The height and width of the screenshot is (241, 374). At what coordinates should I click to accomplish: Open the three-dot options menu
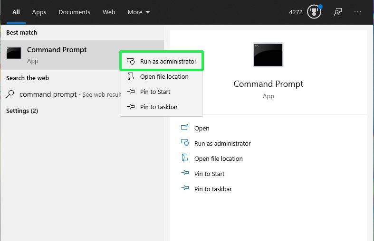click(358, 12)
